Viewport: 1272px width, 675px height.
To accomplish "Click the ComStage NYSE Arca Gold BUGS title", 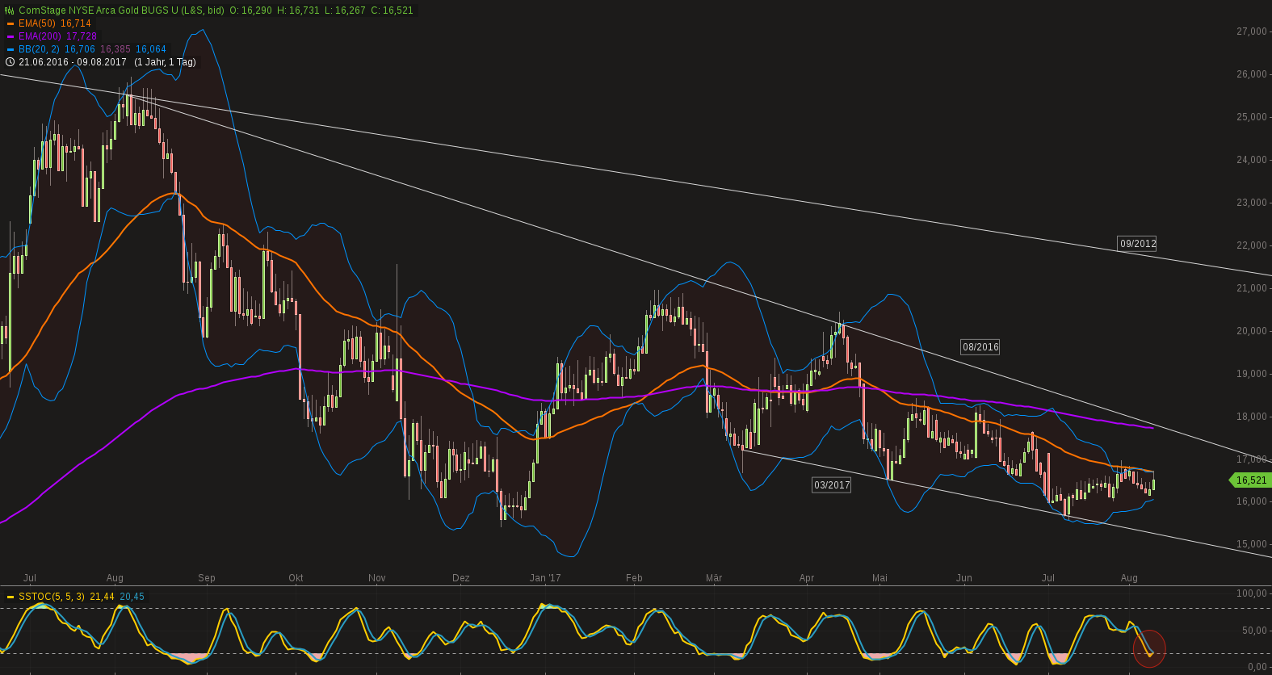I will (x=121, y=10).
